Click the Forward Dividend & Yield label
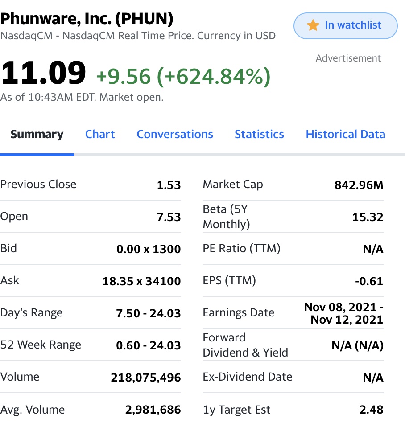This screenshot has height=435, width=405. [245, 345]
